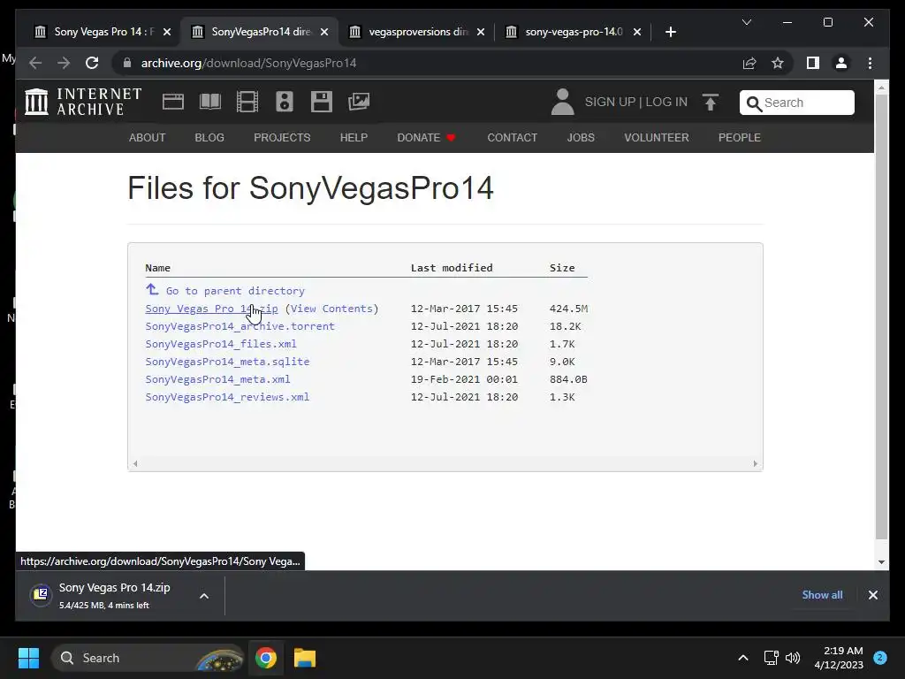The image size is (905, 679).
Task: Go back with browser back arrow
Action: pos(35,63)
